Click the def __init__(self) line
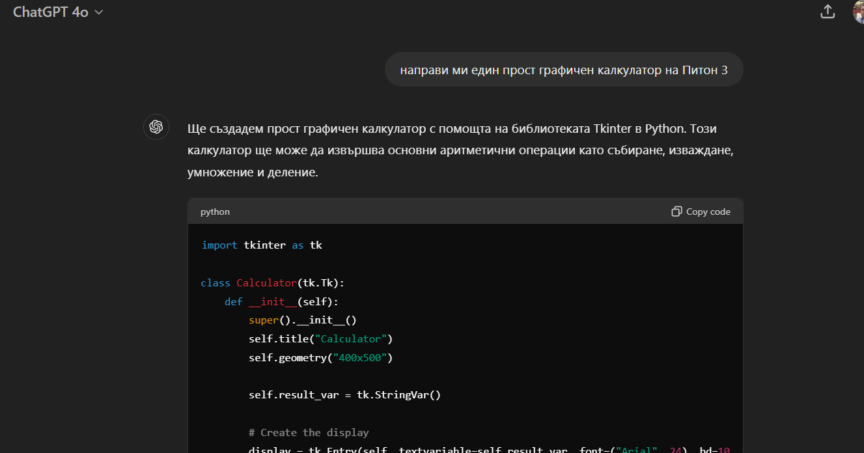This screenshot has width=864, height=453. [282, 302]
